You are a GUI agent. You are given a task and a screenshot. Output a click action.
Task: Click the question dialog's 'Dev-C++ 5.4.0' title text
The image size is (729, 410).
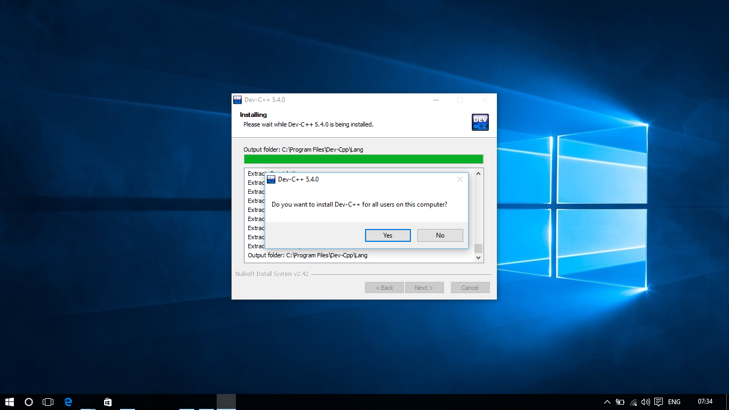(x=298, y=179)
